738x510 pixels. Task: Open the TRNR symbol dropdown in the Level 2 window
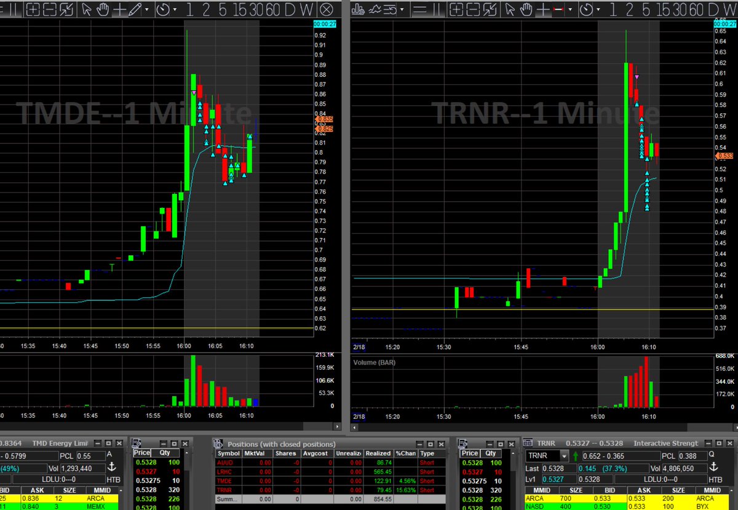[564, 456]
